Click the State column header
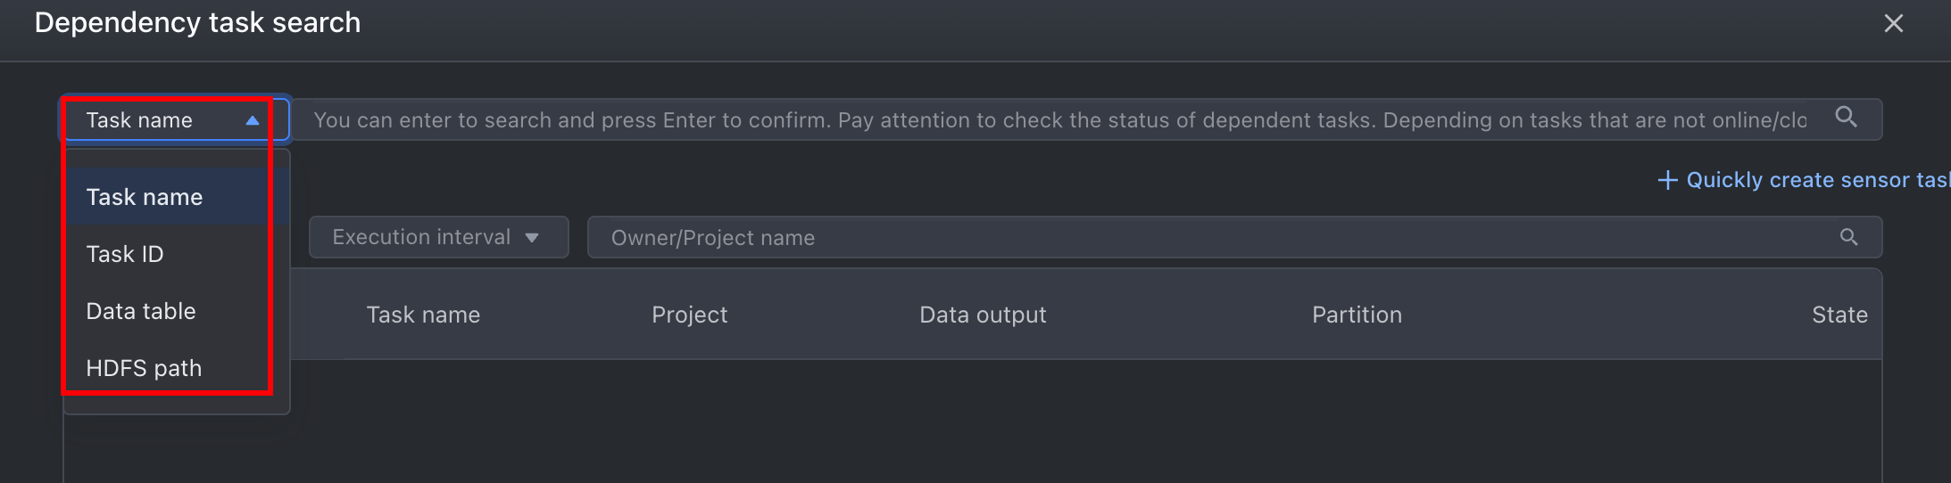 1839,315
